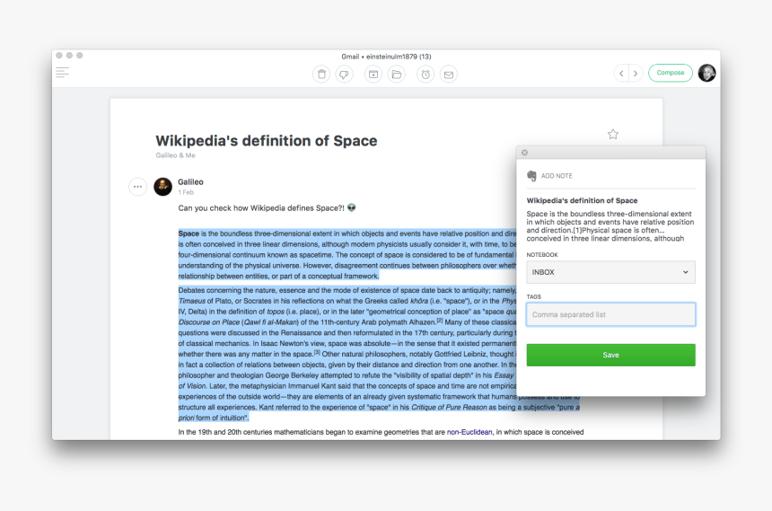
Task: Snooze the email with the clock icon
Action: pyautogui.click(x=425, y=75)
